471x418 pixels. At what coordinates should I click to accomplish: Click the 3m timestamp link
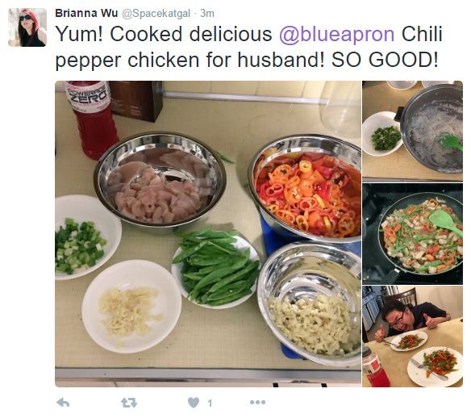pos(207,14)
